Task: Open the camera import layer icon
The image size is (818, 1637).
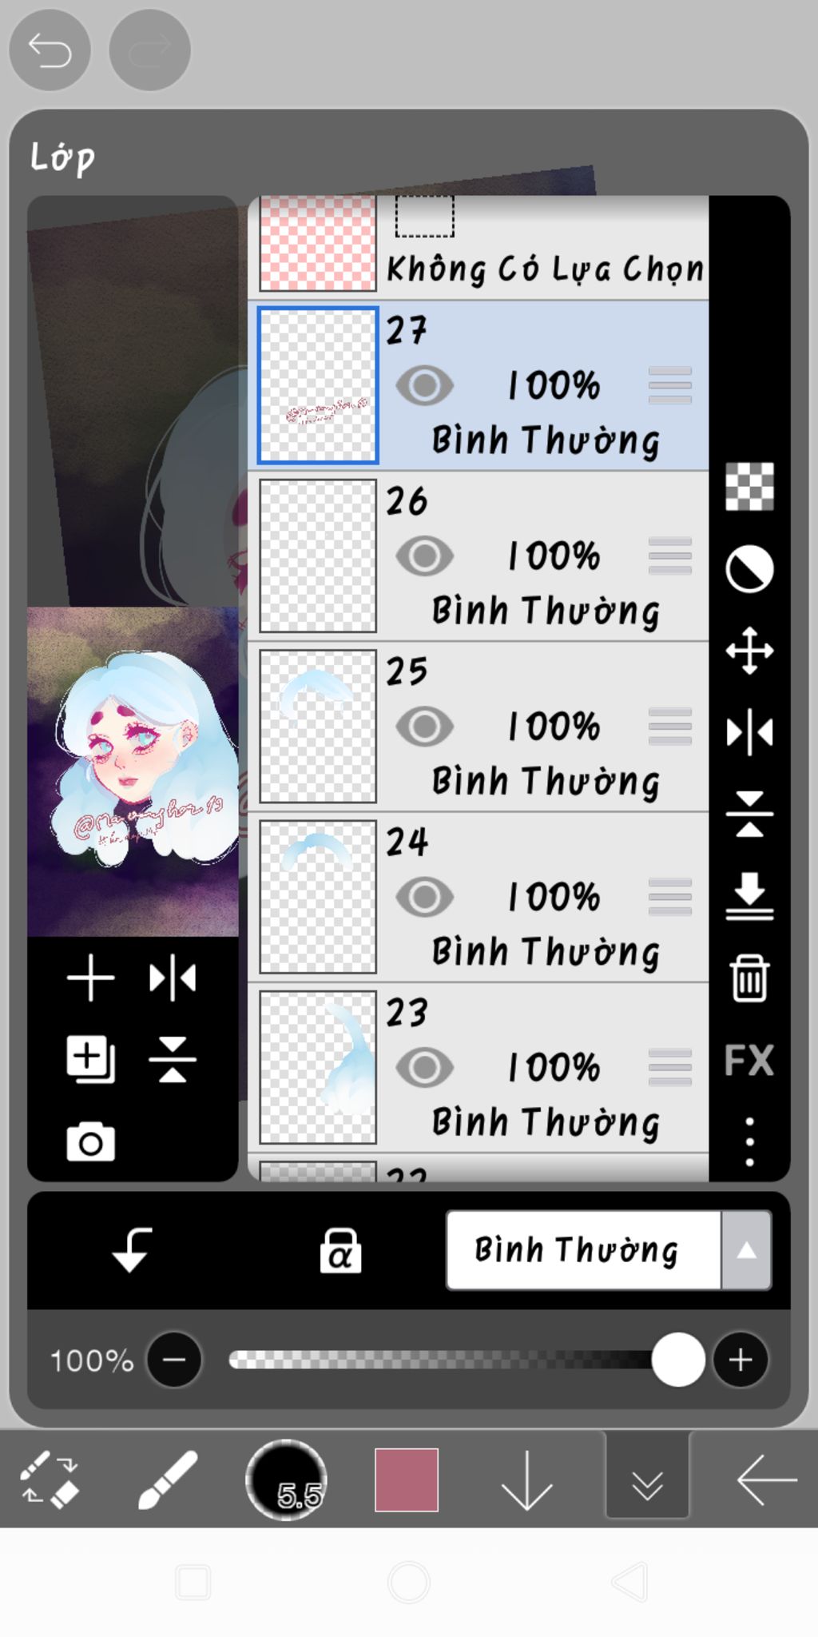Action: [x=90, y=1141]
